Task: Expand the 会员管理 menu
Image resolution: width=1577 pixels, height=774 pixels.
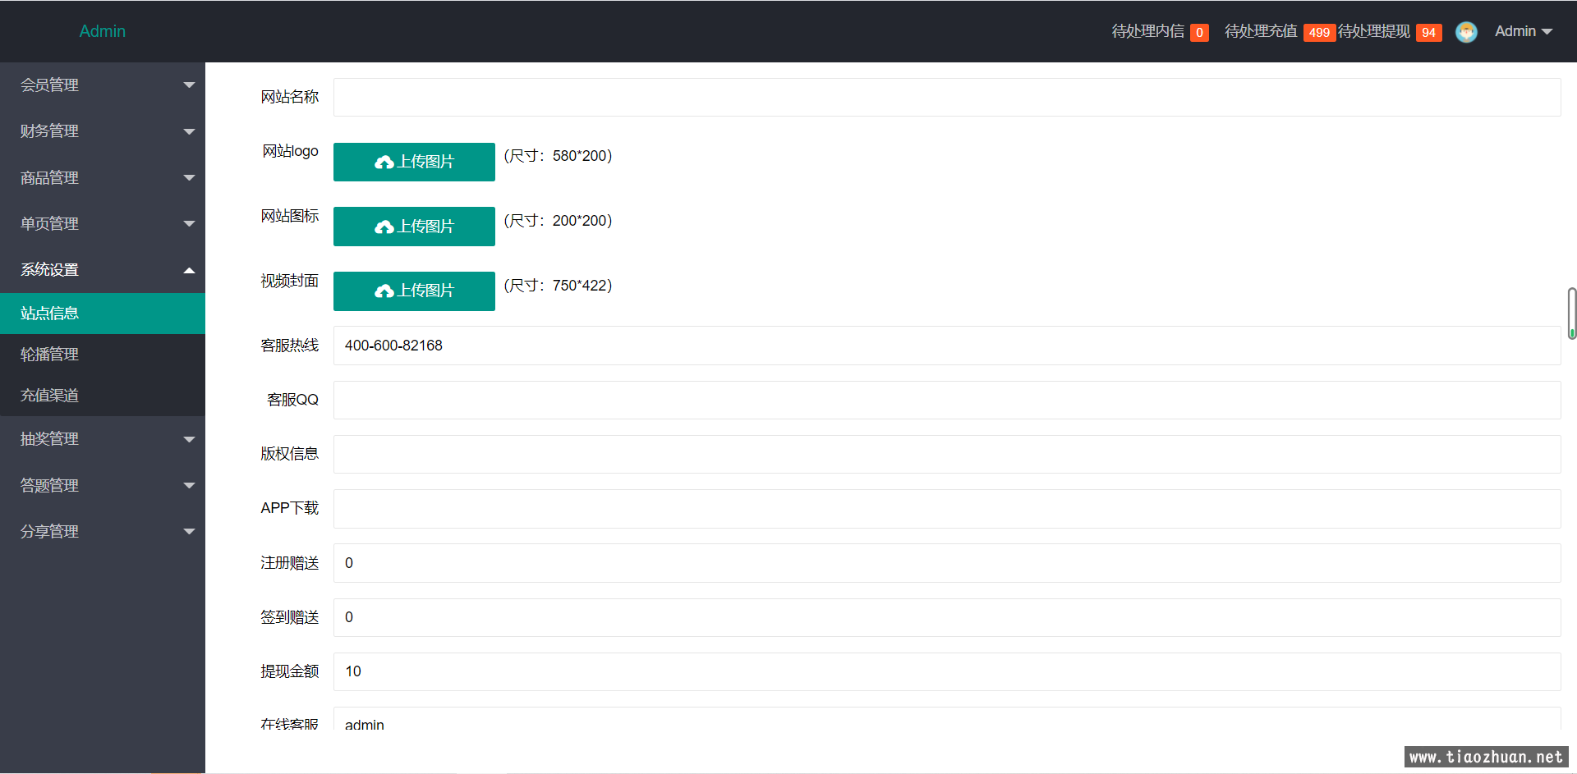Action: [103, 85]
